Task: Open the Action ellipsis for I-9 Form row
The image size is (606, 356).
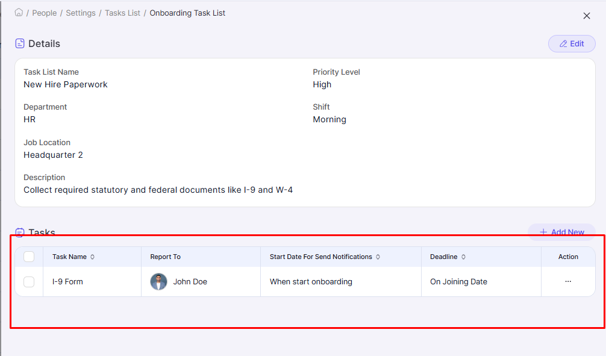Action: coord(567,281)
